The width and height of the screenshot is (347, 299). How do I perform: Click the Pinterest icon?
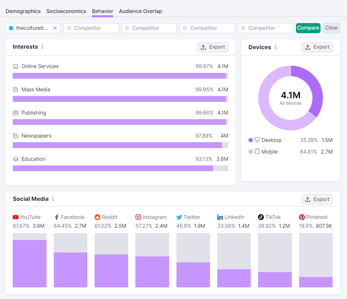coord(301,217)
